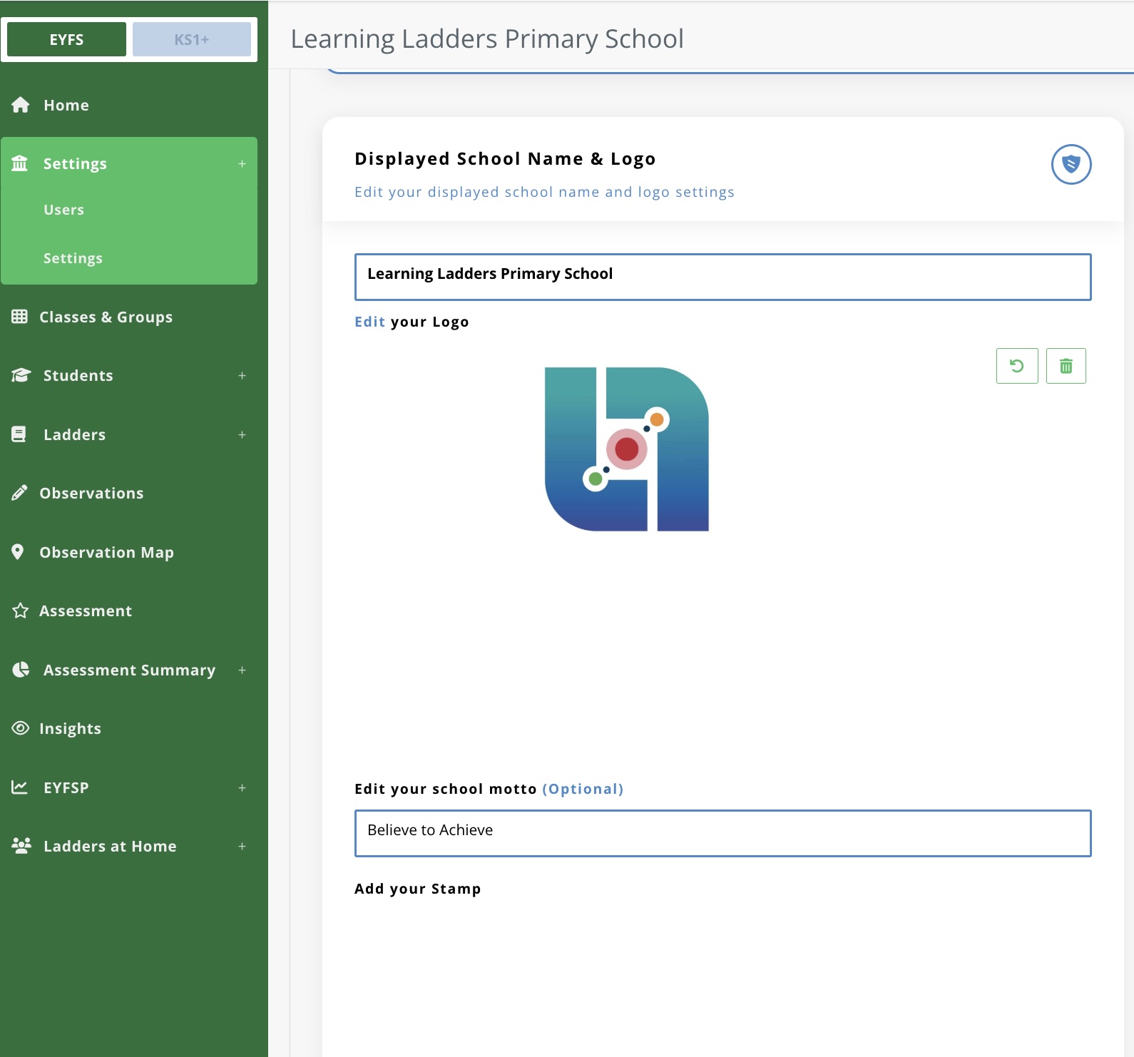Click the school name input field
The image size is (1134, 1057).
pyautogui.click(x=722, y=277)
